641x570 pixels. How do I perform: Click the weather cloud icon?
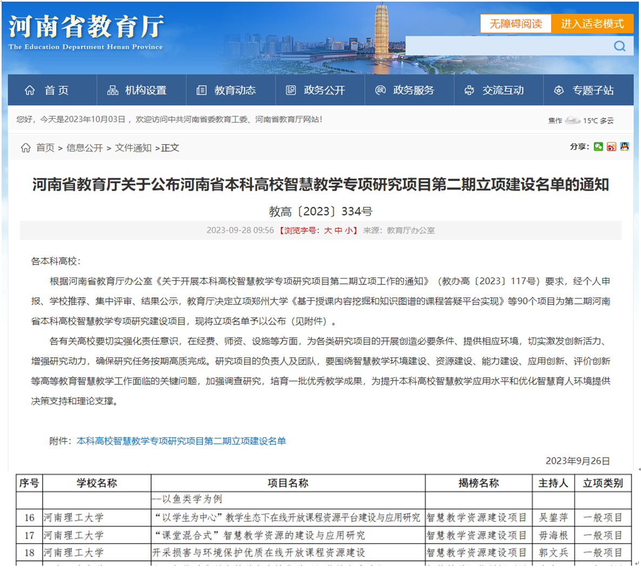click(x=572, y=120)
